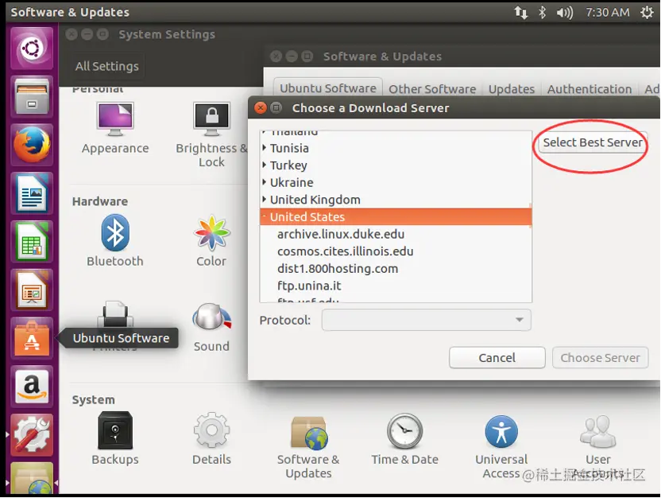The image size is (661, 498).
Task: Open Appearance settings in System Settings
Action: click(x=115, y=128)
